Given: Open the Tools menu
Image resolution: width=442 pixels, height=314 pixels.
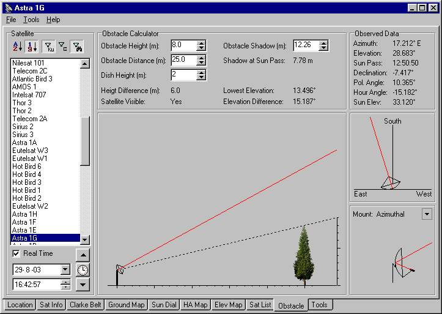Looking at the screenshot, I should (x=31, y=20).
